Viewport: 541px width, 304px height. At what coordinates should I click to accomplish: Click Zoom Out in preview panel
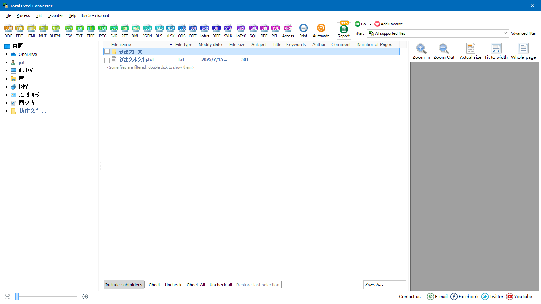444,51
